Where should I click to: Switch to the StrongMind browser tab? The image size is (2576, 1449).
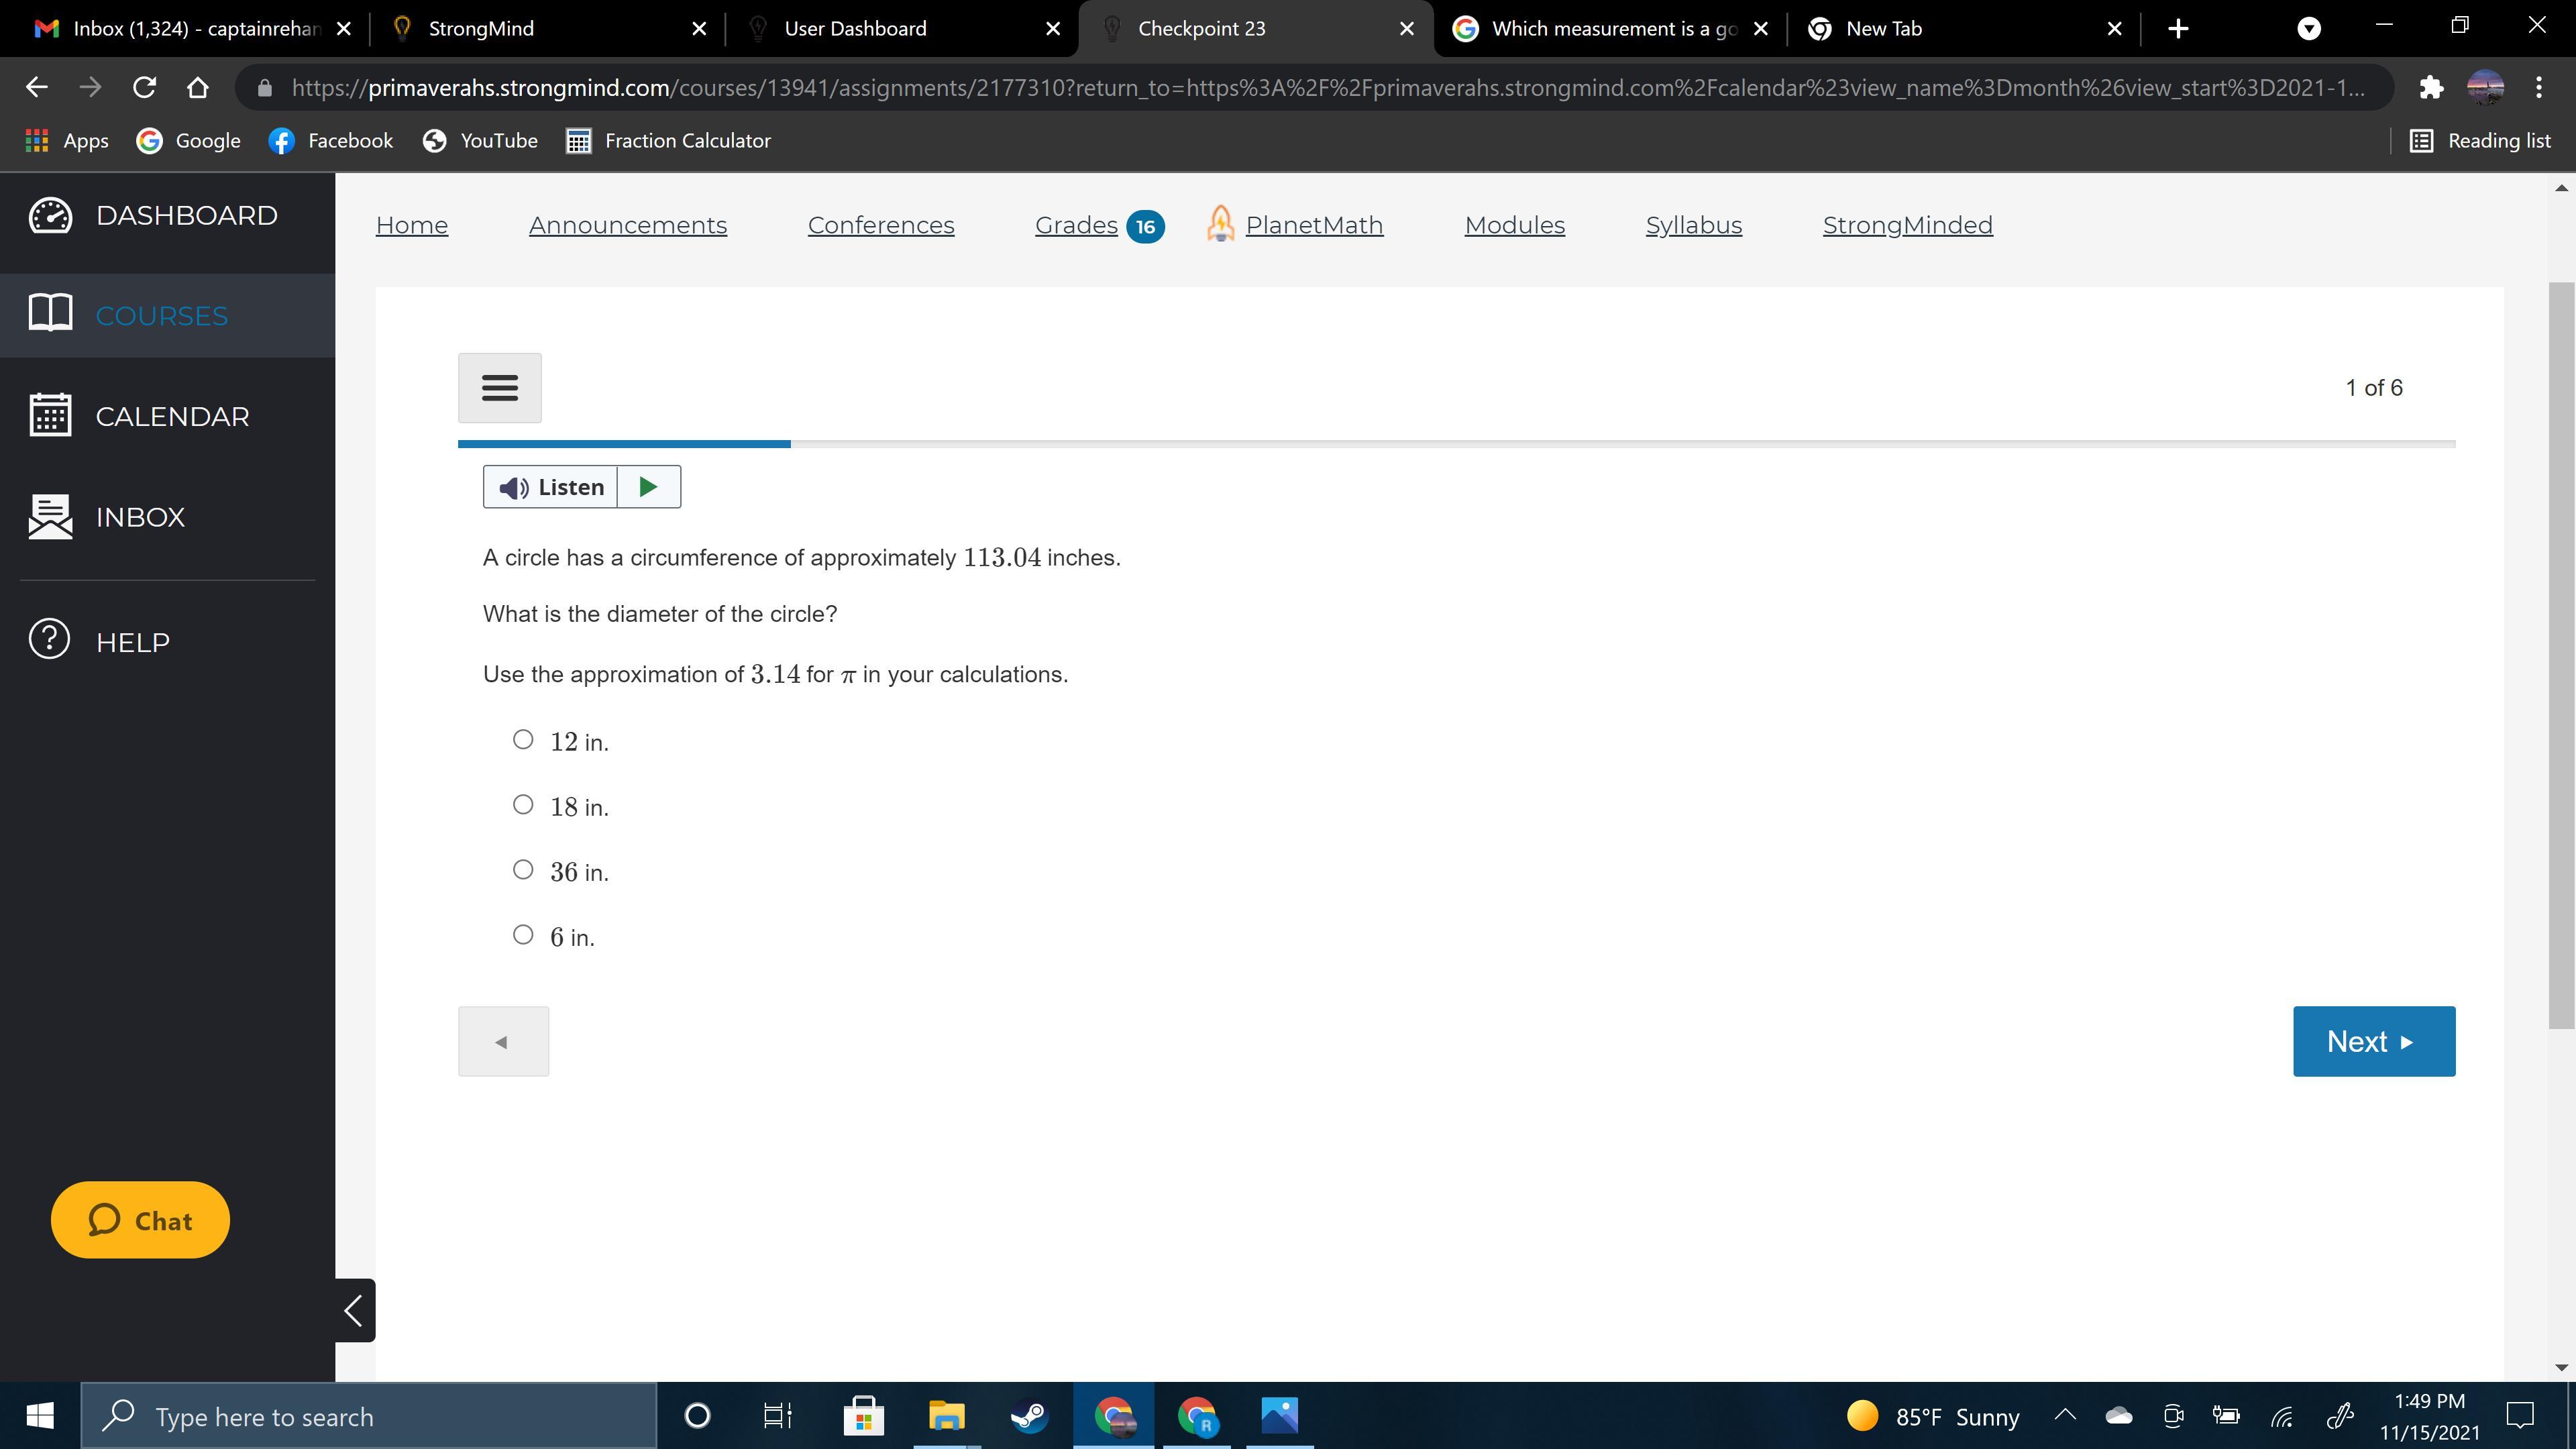coord(481,29)
